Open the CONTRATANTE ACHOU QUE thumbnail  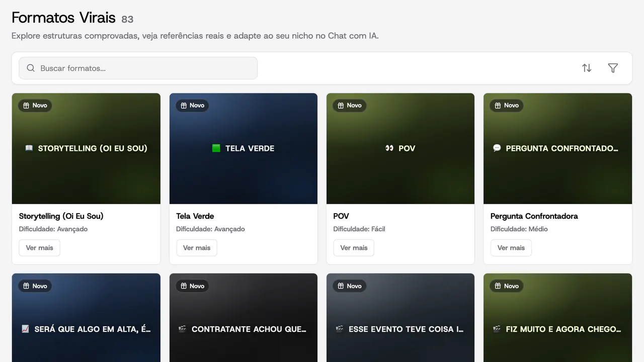tap(244, 318)
